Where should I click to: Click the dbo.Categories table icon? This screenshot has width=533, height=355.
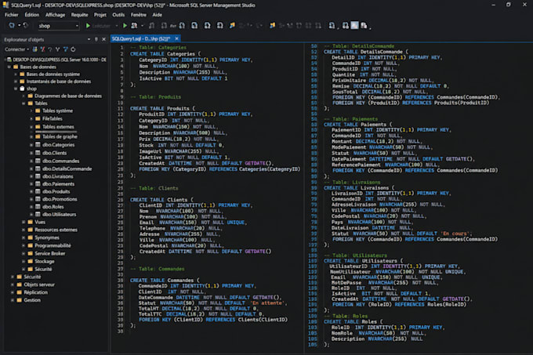pyautogui.click(x=38, y=145)
